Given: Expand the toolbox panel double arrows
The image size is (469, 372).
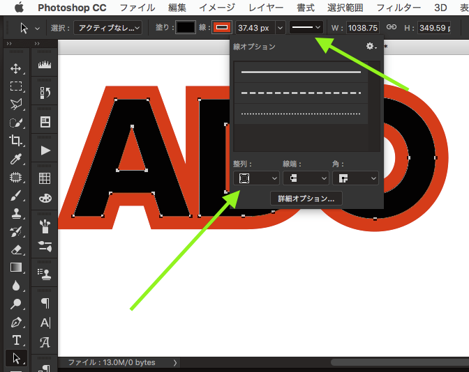Looking at the screenshot, I should pyautogui.click(x=9, y=44).
